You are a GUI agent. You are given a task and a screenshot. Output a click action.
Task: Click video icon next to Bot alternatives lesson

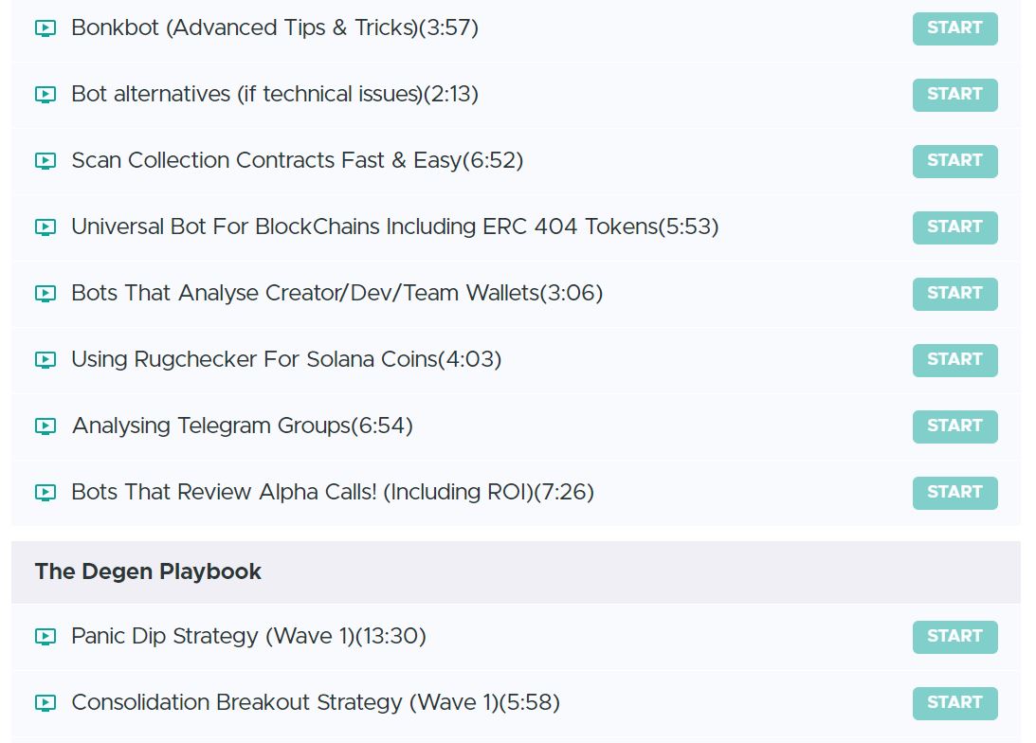coord(45,95)
